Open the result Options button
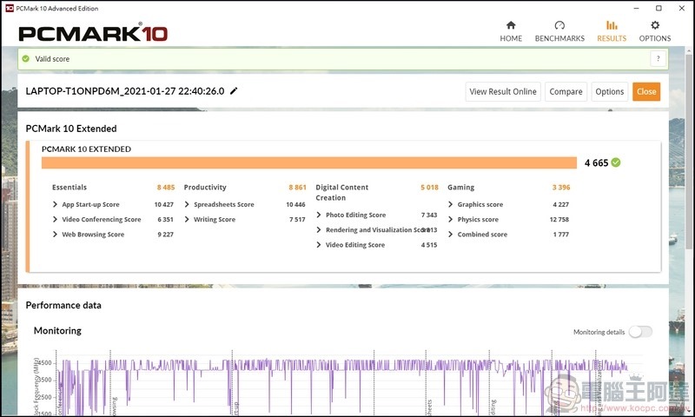 (x=610, y=92)
